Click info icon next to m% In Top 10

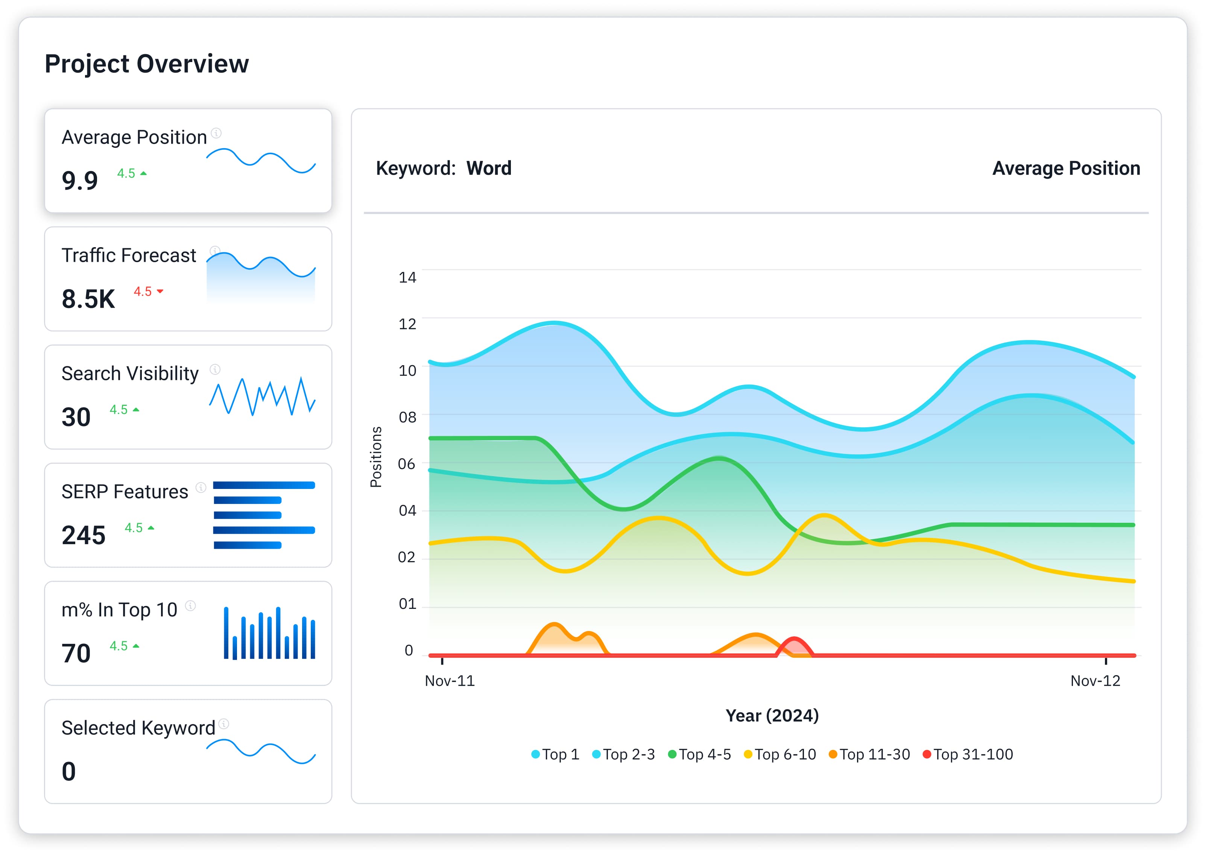pos(191,606)
